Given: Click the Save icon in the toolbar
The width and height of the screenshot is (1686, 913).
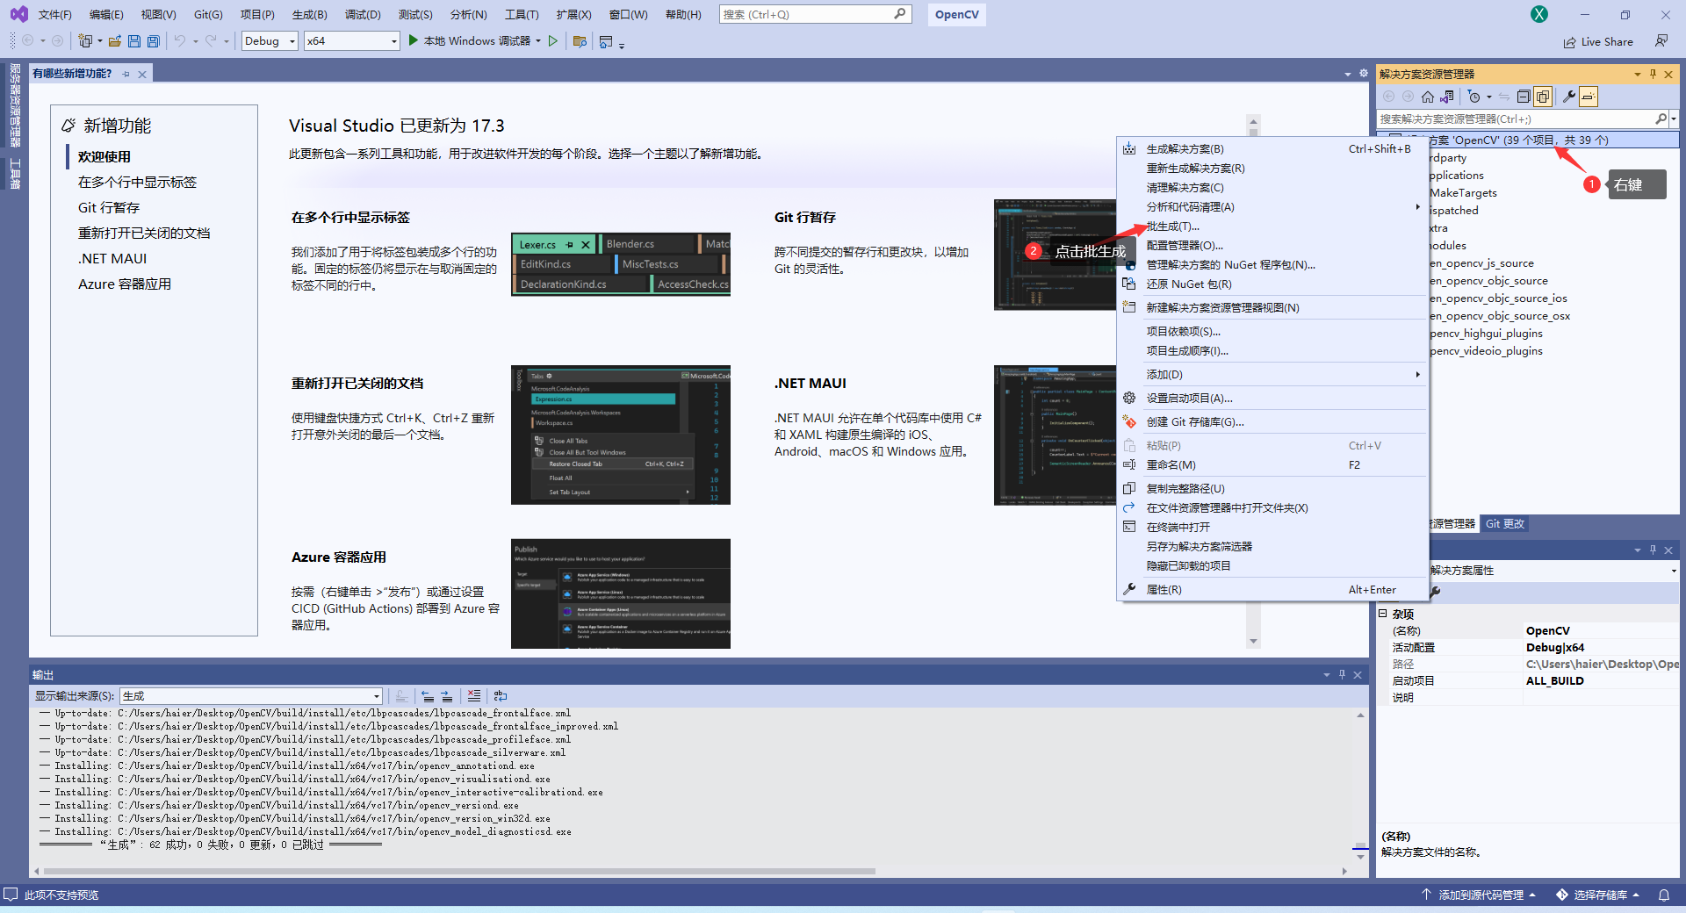Looking at the screenshot, I should point(134,41).
